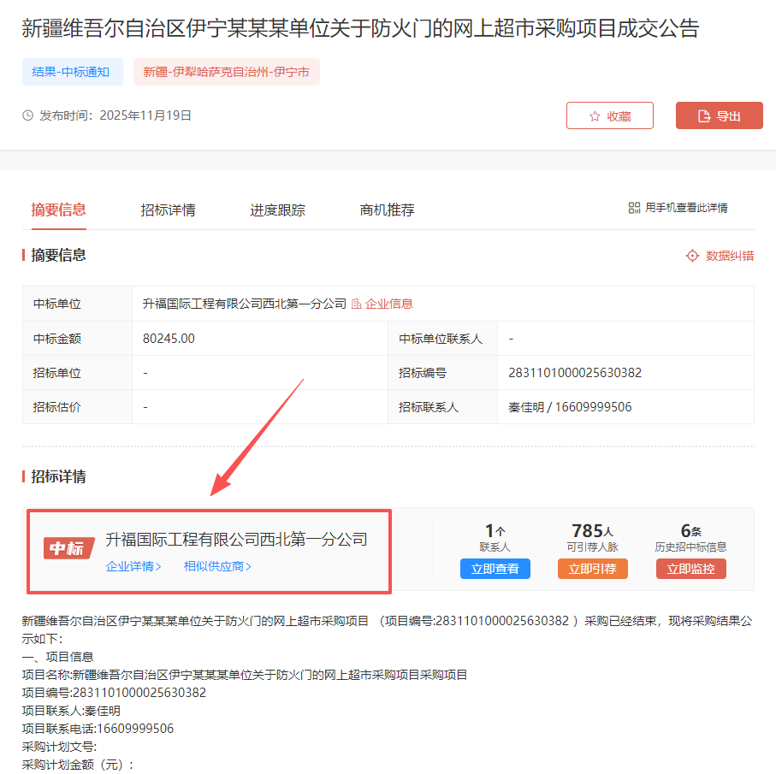Open 企业信息 link beside winning company

tap(382, 304)
